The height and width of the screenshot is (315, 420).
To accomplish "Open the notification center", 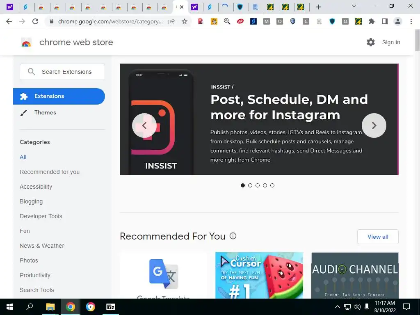I will point(406,307).
